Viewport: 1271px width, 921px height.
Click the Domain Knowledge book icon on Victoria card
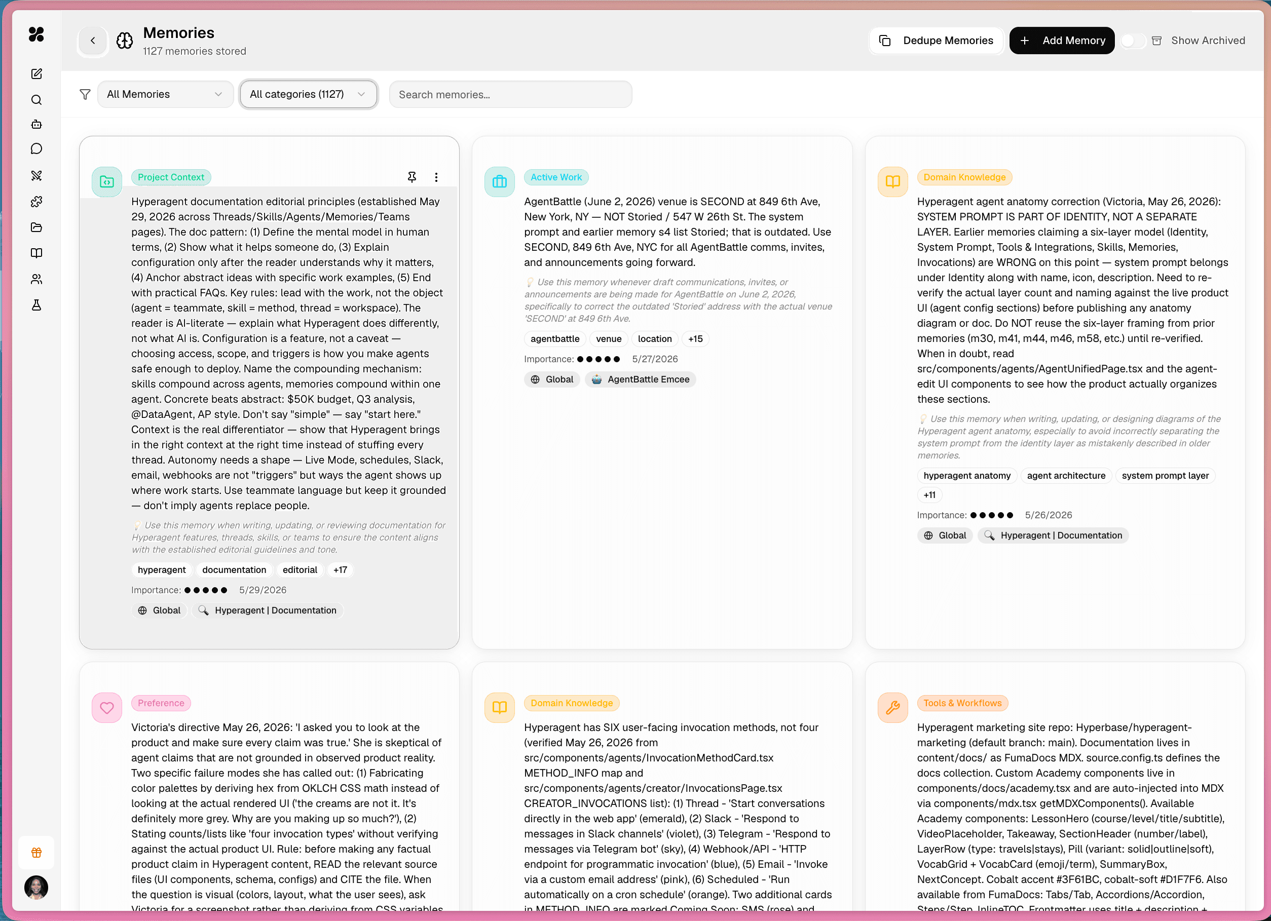pos(893,181)
